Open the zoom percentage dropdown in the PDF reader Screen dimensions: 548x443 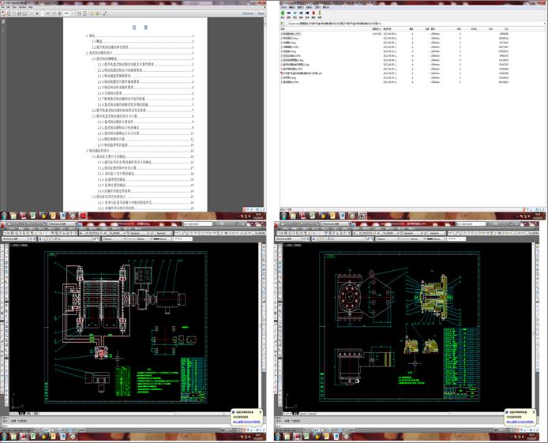[x=73, y=13]
